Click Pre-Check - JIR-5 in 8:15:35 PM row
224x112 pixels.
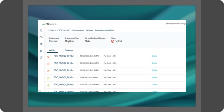pos(110,56)
